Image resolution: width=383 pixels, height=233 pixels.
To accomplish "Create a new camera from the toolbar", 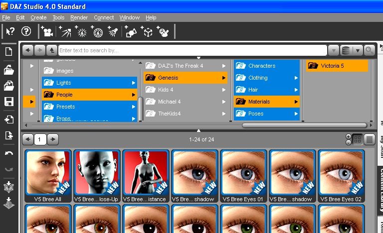I will [x=47, y=31].
